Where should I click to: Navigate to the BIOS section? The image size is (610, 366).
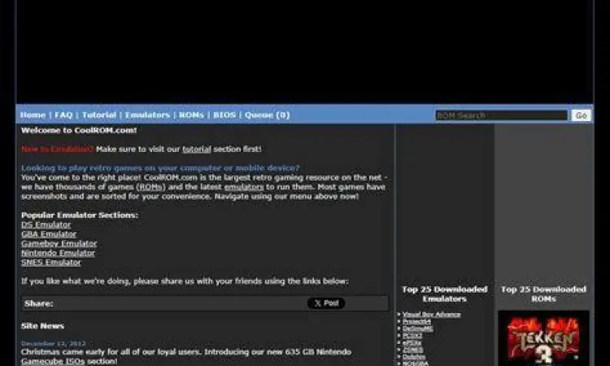pyautogui.click(x=224, y=115)
